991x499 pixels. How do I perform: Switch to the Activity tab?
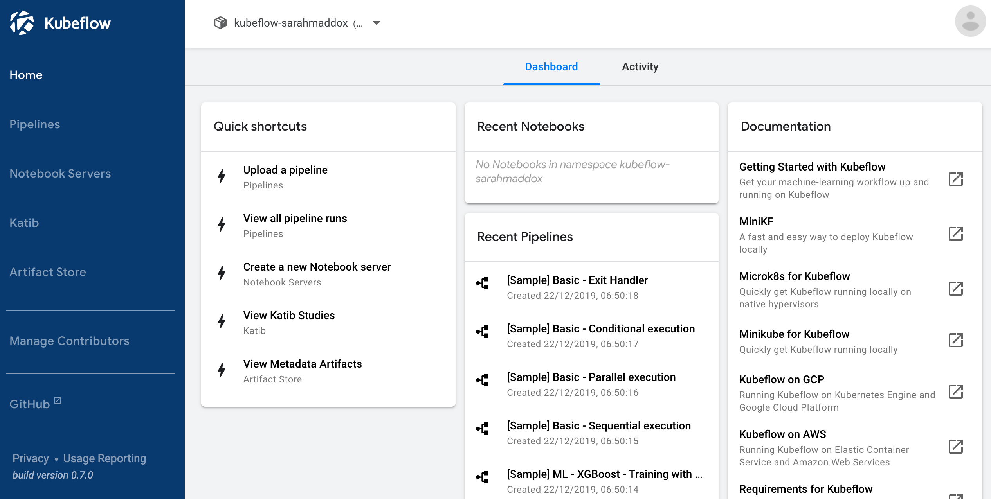640,67
